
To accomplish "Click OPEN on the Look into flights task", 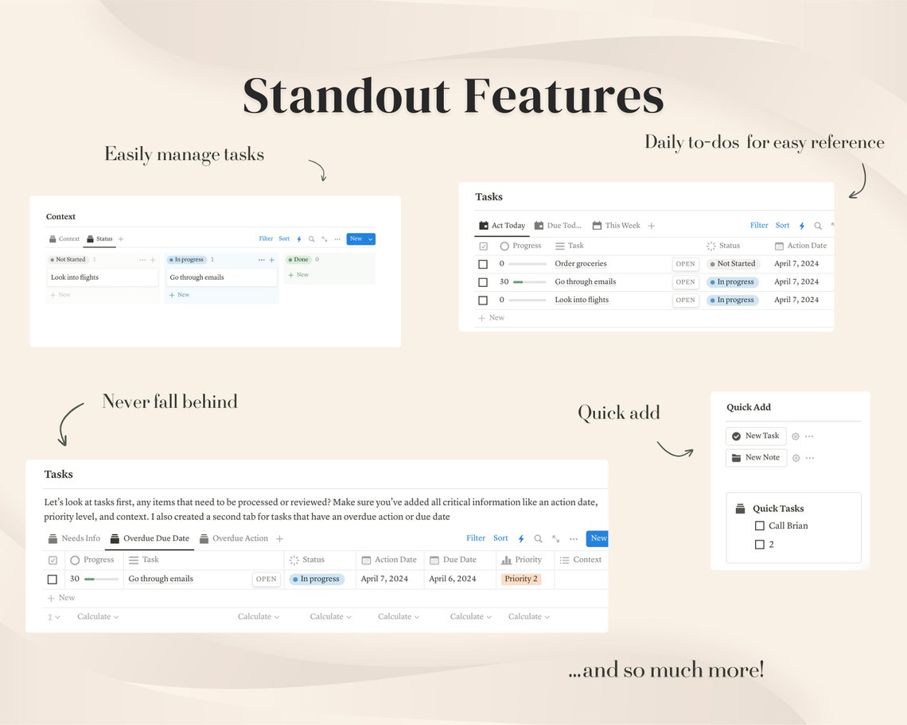I will click(x=685, y=300).
